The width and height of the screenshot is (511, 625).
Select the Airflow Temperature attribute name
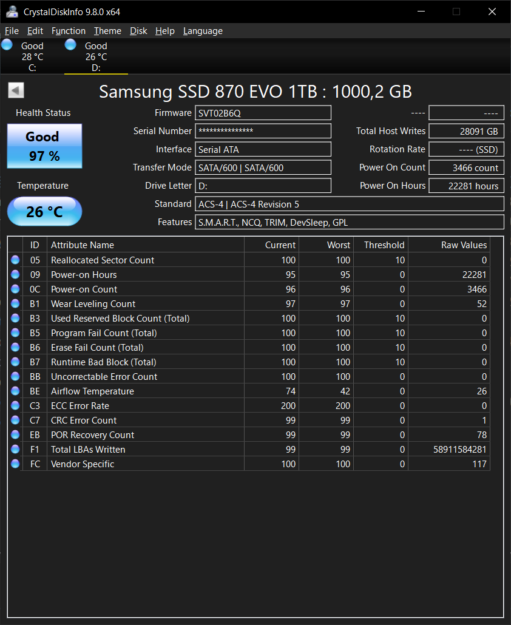tap(92, 391)
